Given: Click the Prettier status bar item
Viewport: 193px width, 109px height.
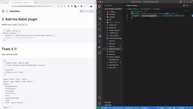Looking at the screenshot, I should 180,108.
